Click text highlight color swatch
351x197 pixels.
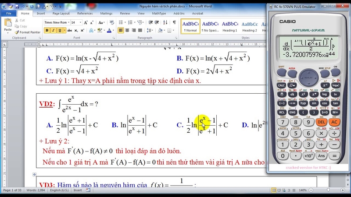100,30
